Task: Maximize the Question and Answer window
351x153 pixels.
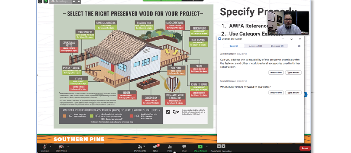Action: click(291, 39)
